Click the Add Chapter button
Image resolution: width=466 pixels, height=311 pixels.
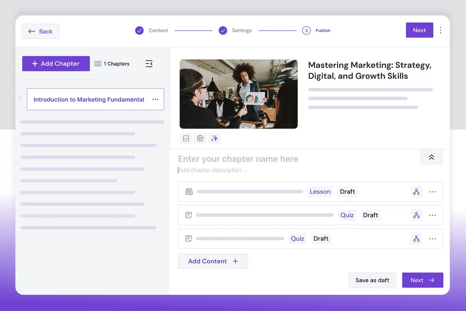[x=56, y=64]
